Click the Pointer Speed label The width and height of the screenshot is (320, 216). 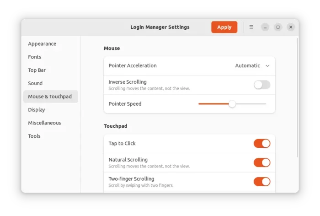(125, 104)
